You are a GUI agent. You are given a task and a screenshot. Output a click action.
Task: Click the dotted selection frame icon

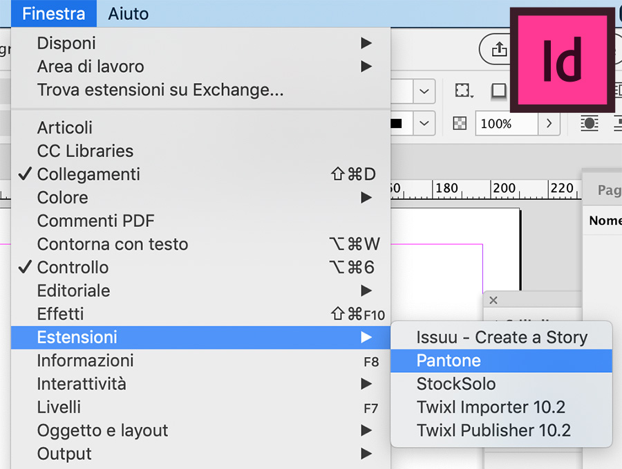point(464,91)
